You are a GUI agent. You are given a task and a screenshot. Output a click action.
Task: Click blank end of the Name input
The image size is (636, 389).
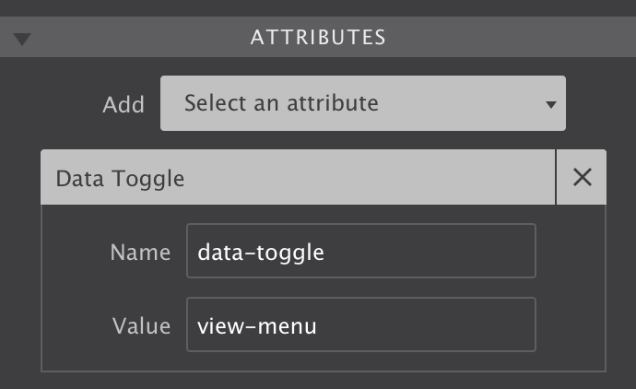pos(430,251)
